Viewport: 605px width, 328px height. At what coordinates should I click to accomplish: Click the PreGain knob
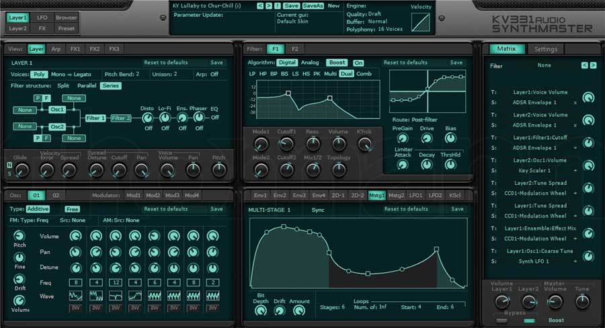coord(403,138)
